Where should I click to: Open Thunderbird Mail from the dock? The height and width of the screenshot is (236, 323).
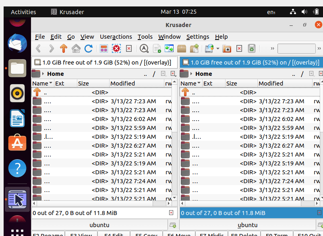click(17, 43)
